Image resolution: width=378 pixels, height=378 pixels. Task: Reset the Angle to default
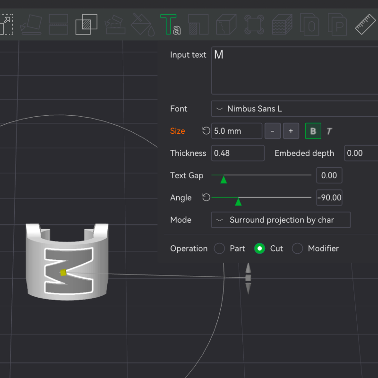point(206,198)
